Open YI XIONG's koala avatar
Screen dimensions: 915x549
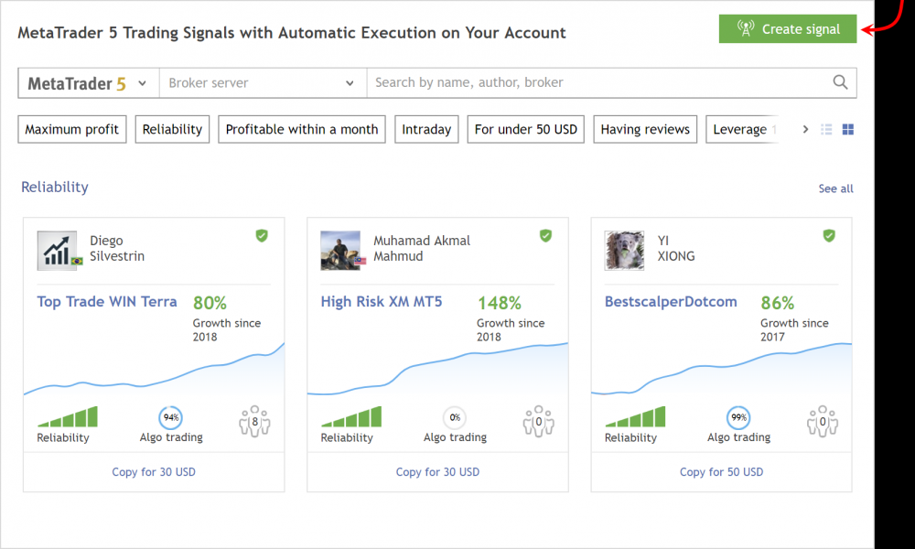click(624, 251)
